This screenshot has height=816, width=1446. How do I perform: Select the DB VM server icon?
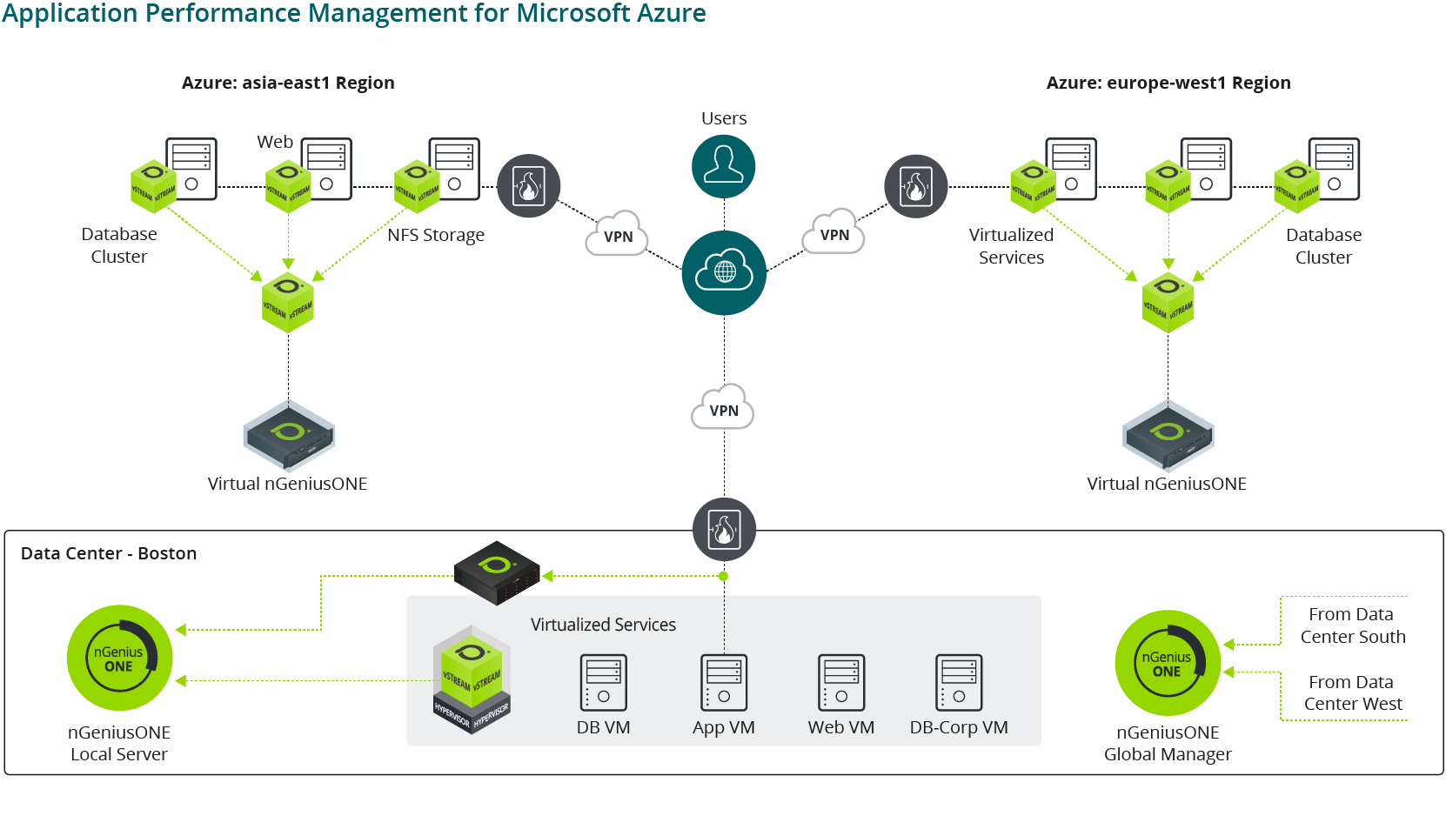(x=604, y=683)
